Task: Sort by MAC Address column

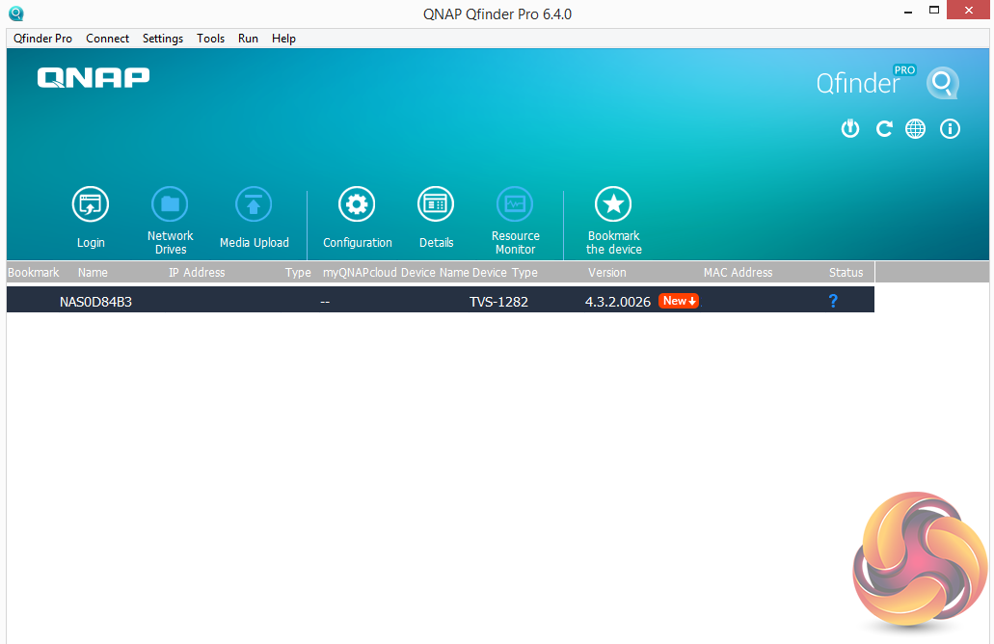Action: [738, 273]
